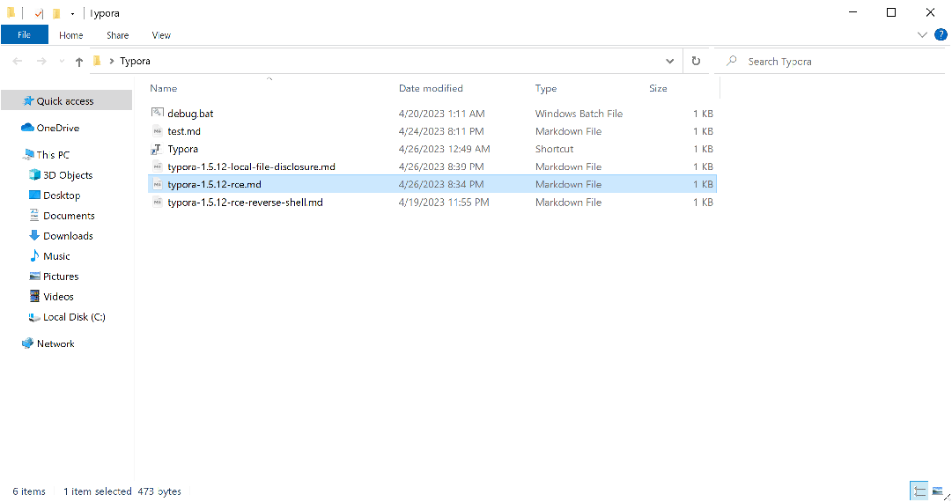The image size is (952, 502).
Task: Click the Quick access star icon
Action: [28, 100]
